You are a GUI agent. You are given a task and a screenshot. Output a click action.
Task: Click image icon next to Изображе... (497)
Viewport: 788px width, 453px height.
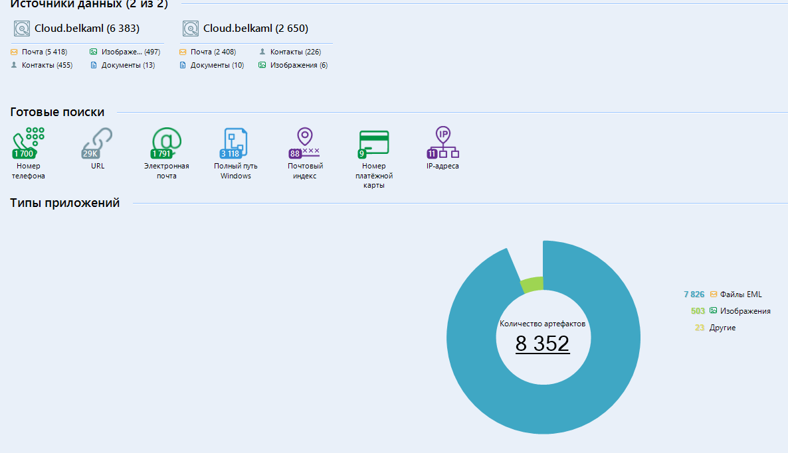[x=94, y=52]
